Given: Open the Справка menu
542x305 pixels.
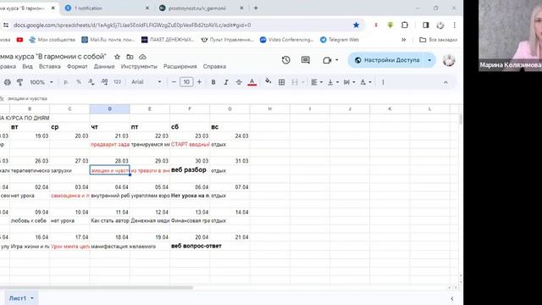Looking at the screenshot, I should coord(214,66).
